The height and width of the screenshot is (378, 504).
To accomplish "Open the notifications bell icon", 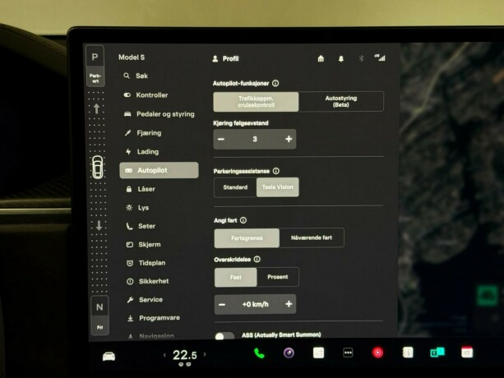I will click(x=341, y=59).
